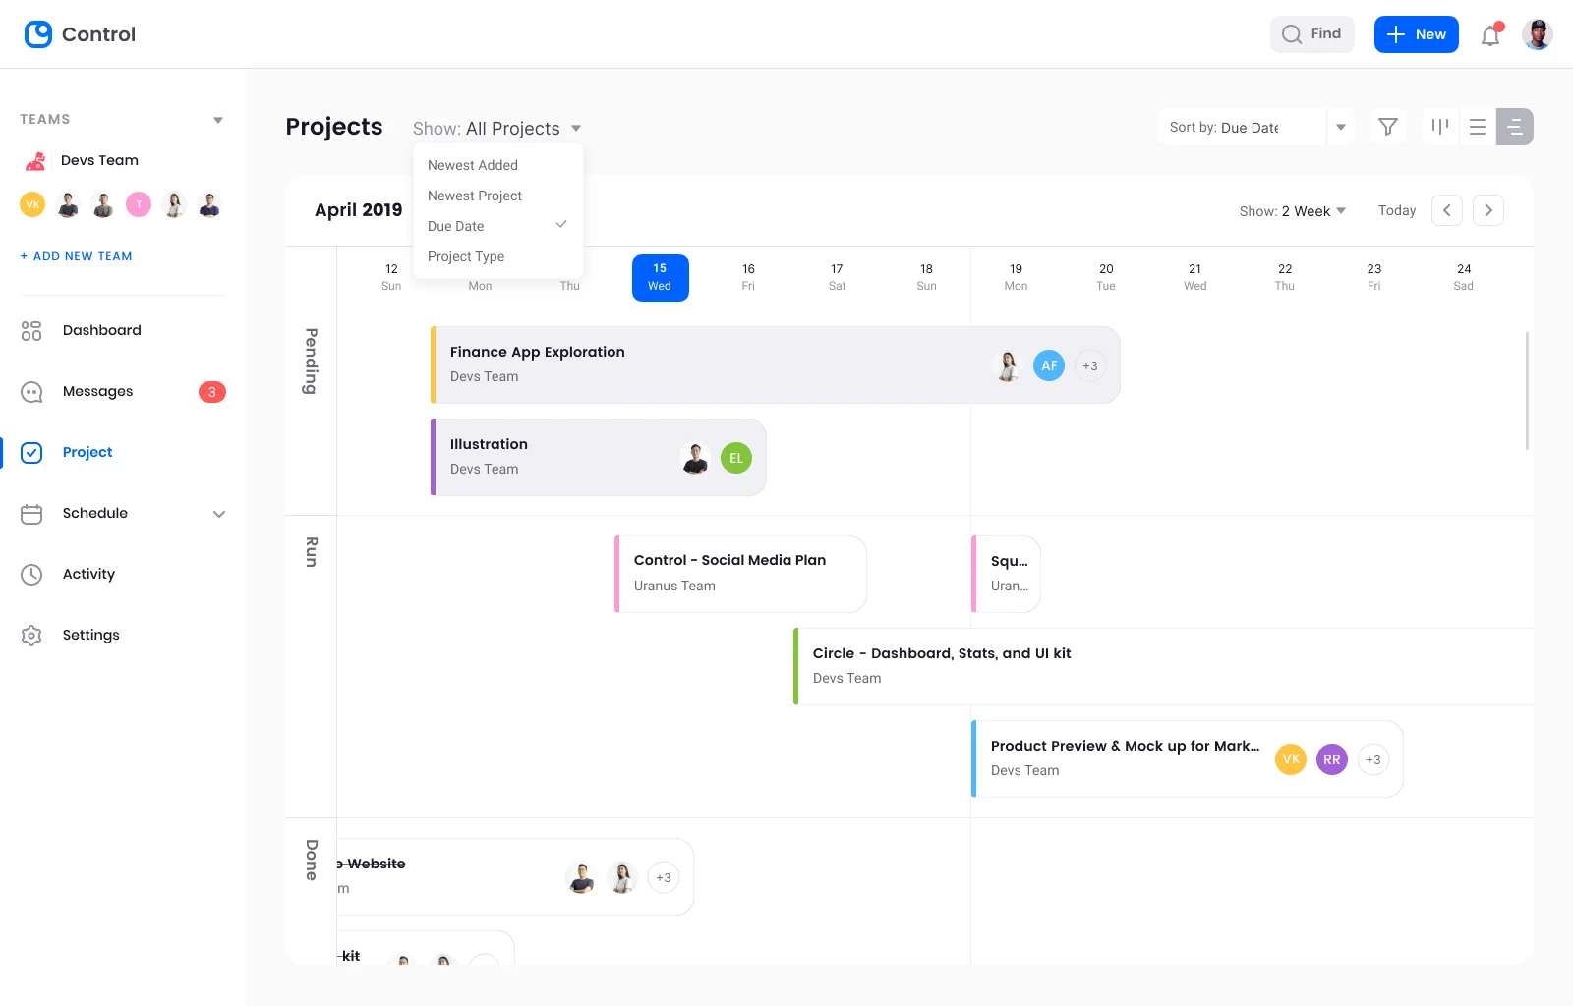Viewport: 1573px width, 1006px height.
Task: Select the timeline view layout icon
Action: [x=1514, y=127]
